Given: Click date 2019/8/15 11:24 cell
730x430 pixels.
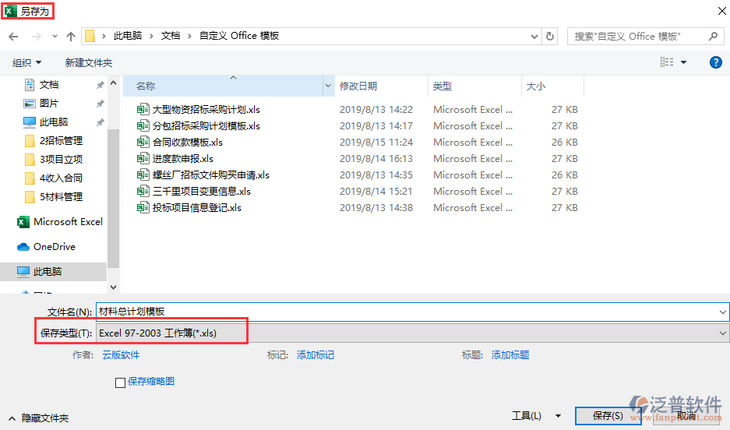Looking at the screenshot, I should click(x=376, y=143).
